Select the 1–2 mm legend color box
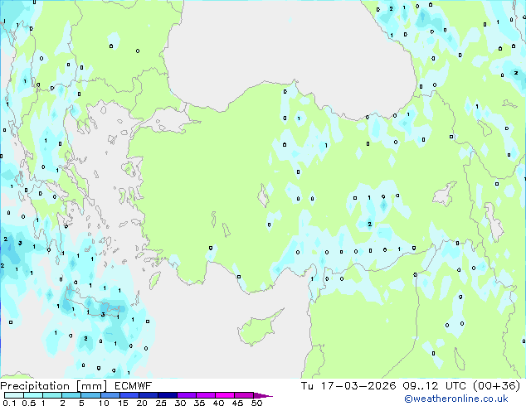The image size is (526, 406). [52, 395]
